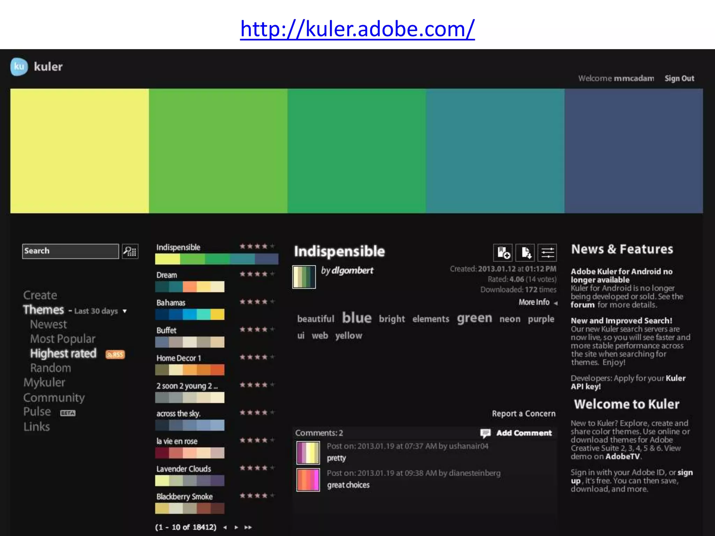Viewport: 715px width, 536px height.
Task: Select the large navy blue swatch
Action: click(x=634, y=151)
